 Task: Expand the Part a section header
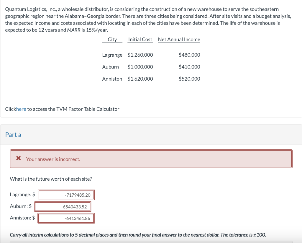(x=13, y=134)
